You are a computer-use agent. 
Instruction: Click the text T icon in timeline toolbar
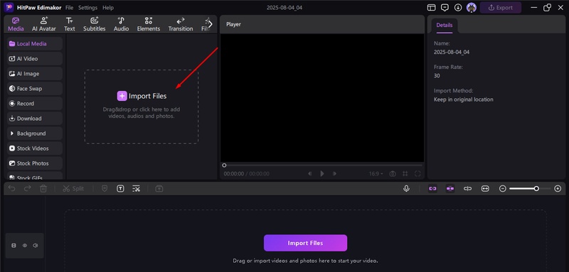(120, 189)
